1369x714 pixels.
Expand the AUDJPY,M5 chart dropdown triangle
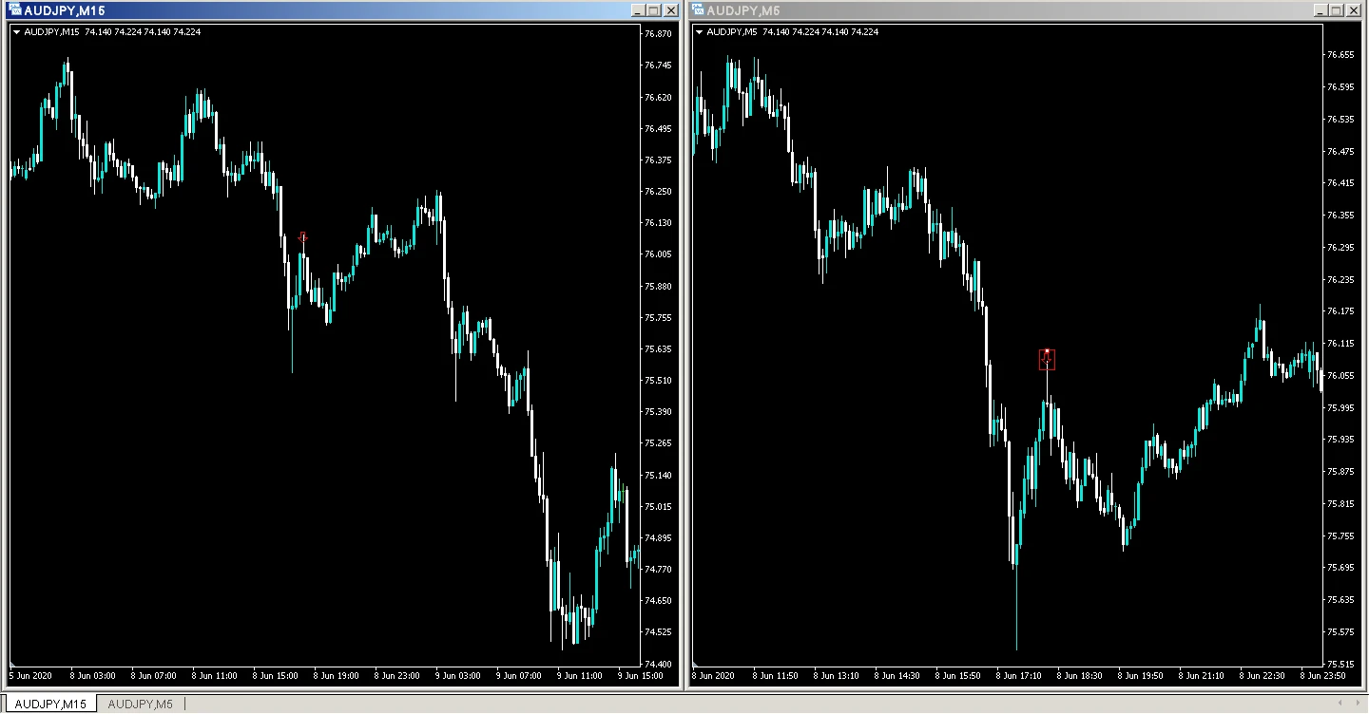pos(699,32)
